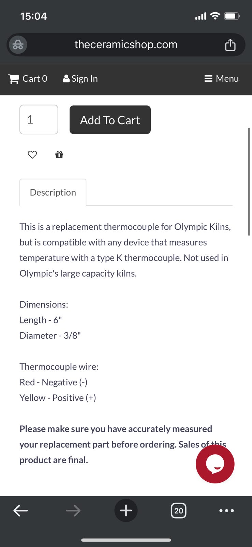Open the share sheet icon
Screen dimensions: 252x547
click(230, 45)
